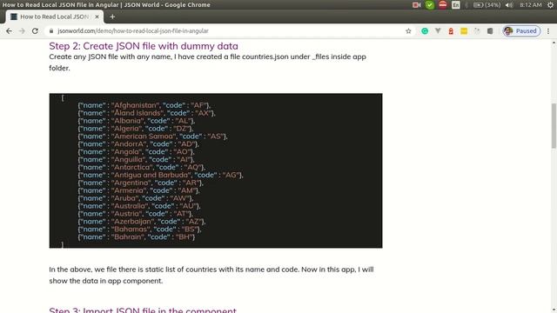
Task: Click the AndorrA code line
Action: (138, 144)
